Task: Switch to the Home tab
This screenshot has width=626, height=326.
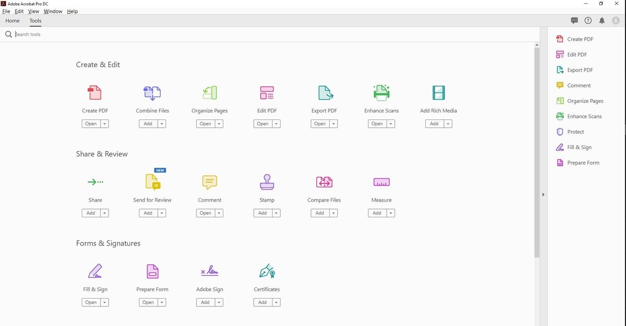Action: tap(13, 20)
